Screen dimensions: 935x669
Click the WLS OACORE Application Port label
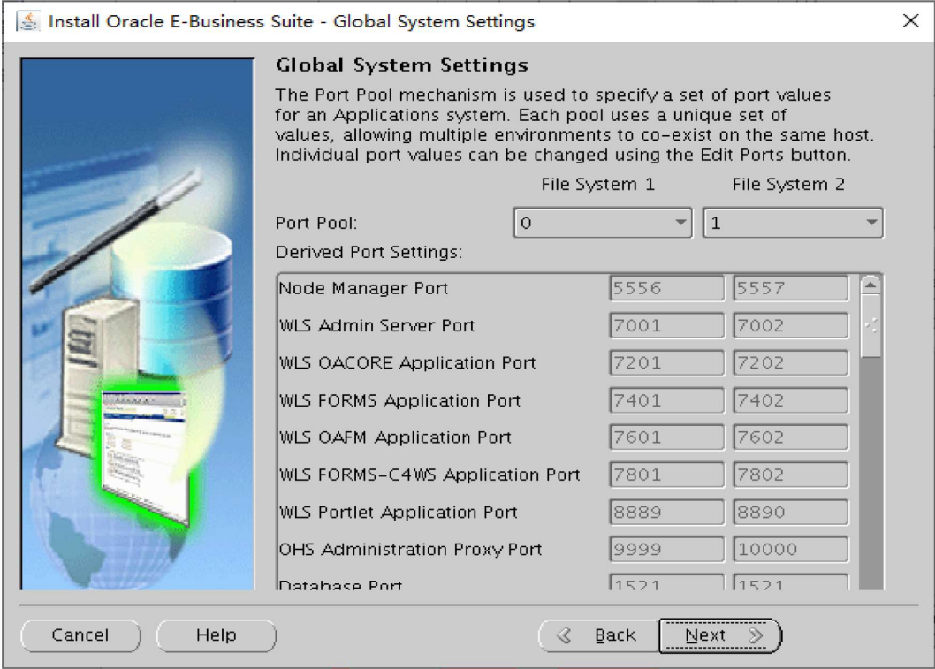pos(407,362)
